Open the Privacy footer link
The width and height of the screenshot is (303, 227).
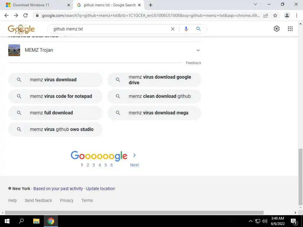(x=67, y=200)
